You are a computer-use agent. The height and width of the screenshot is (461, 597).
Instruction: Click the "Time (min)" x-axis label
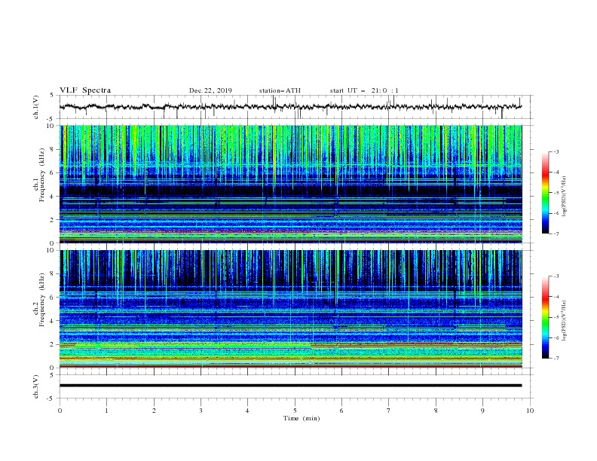click(302, 418)
